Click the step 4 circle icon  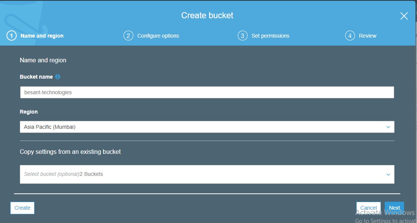(x=350, y=36)
